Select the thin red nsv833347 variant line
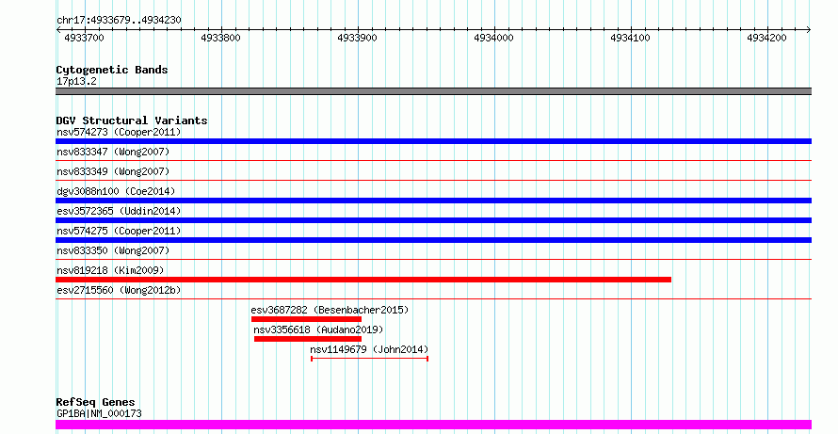Screen dimensions: 838x434 433,160
